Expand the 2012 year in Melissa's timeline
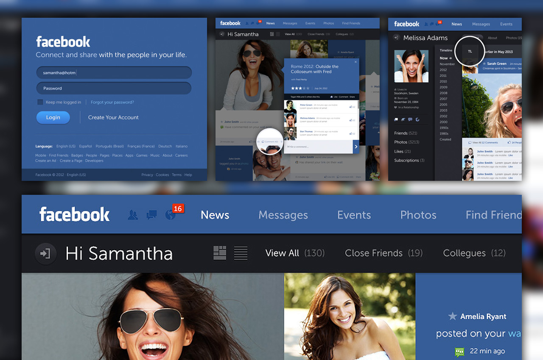The height and width of the screenshot is (360, 543). point(443,70)
